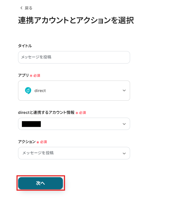Image resolution: width=169 pixels, height=198 pixels.
Task: Click the 必須 marker beside アプリ
Action: coord(37,76)
